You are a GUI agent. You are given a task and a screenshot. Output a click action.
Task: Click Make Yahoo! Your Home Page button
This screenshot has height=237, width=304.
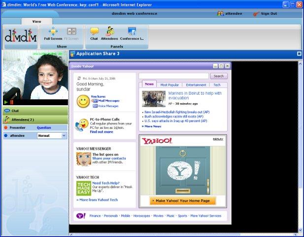coord(182,200)
